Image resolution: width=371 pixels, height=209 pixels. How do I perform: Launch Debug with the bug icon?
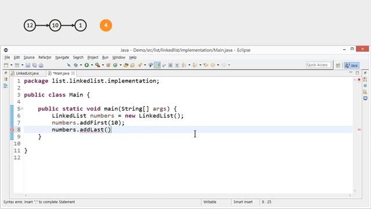pyautogui.click(x=76, y=65)
